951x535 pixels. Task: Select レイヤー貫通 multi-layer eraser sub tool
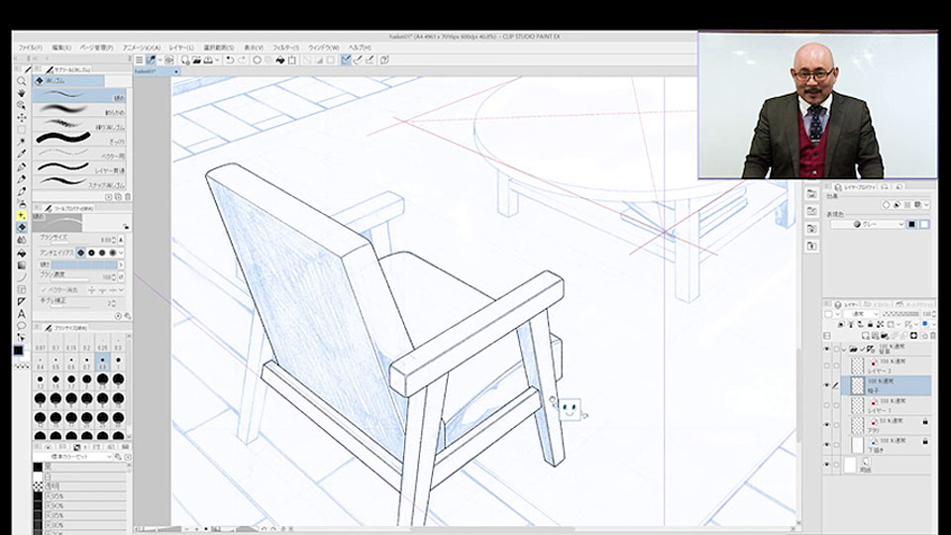click(x=80, y=169)
